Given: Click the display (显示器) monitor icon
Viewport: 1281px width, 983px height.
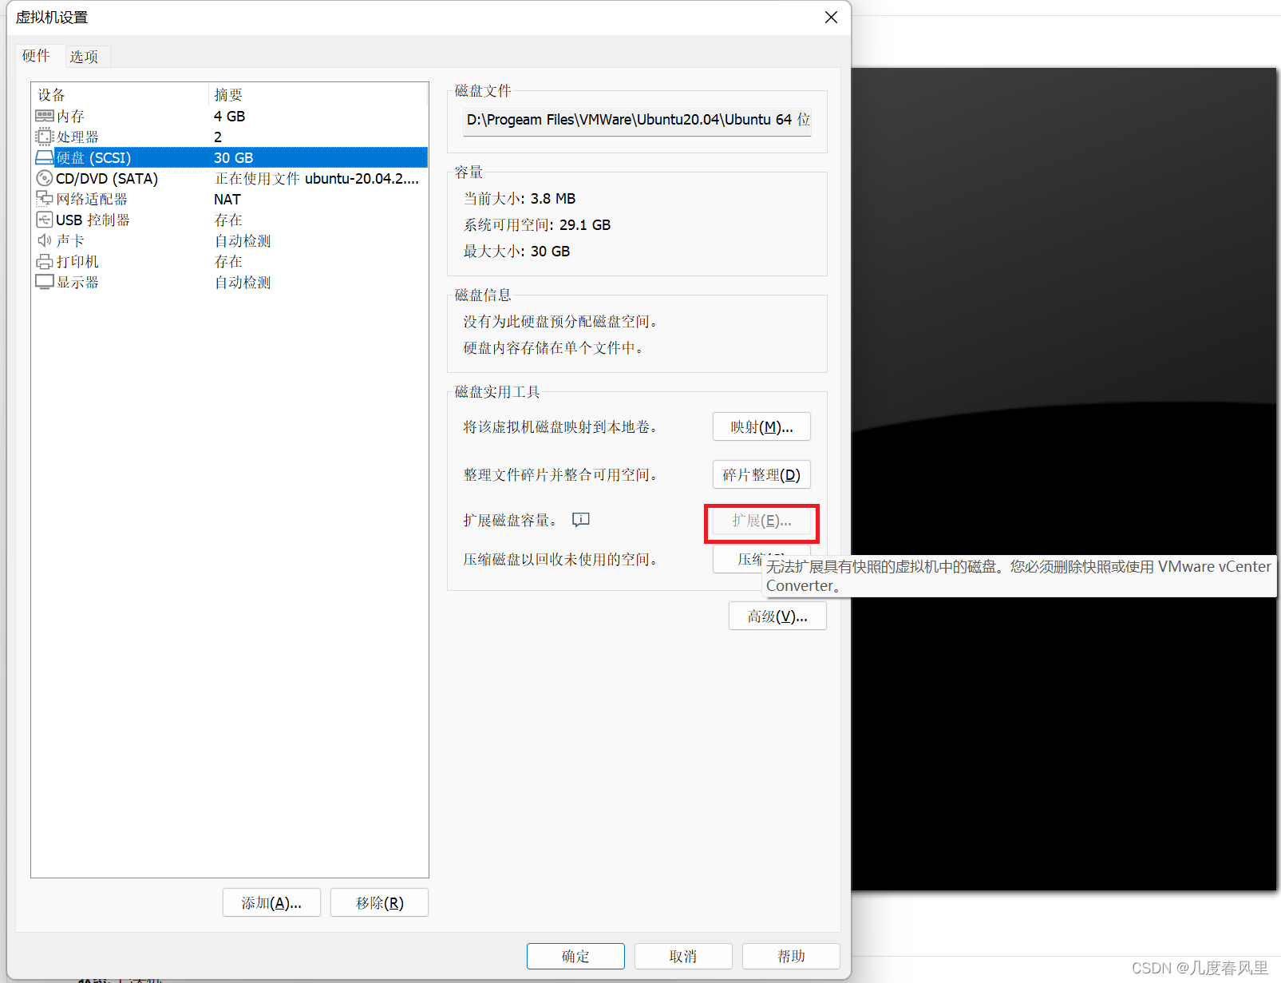Looking at the screenshot, I should (45, 283).
